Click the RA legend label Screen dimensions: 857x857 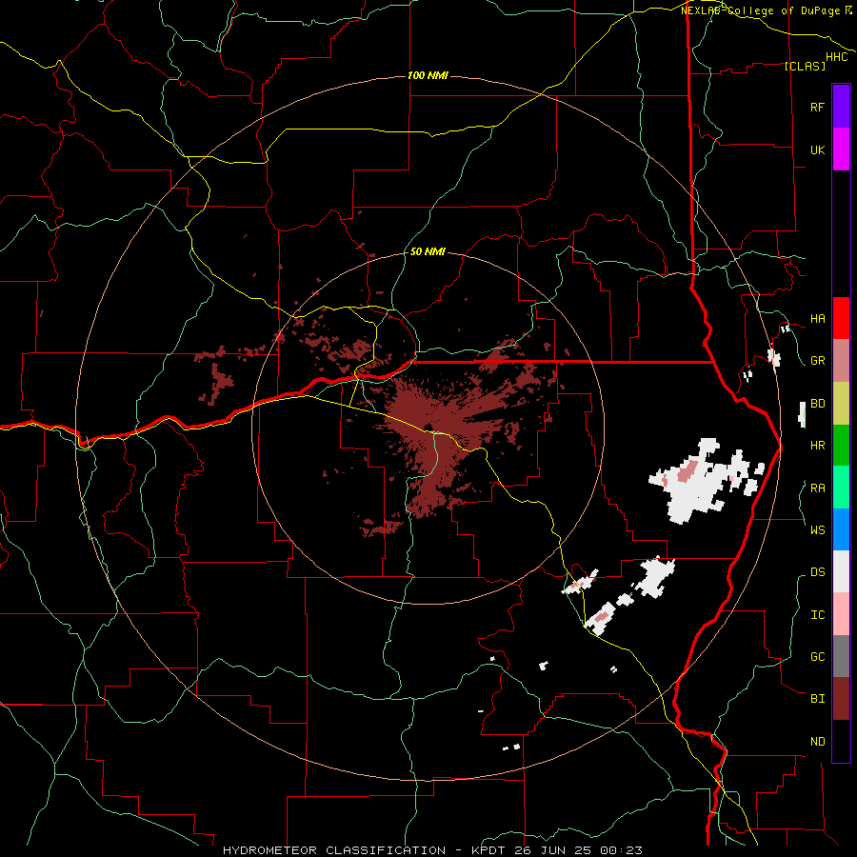[x=817, y=488]
